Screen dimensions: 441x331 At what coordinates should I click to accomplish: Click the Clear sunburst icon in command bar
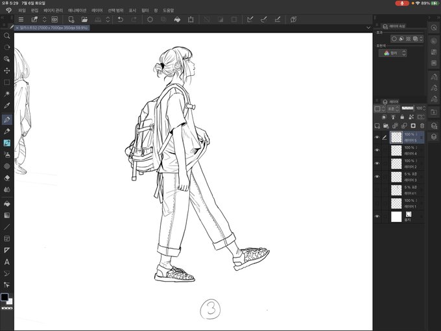click(150, 19)
